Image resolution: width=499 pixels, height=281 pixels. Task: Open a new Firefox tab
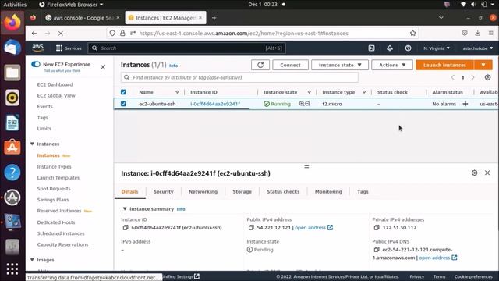pyautogui.click(x=214, y=18)
